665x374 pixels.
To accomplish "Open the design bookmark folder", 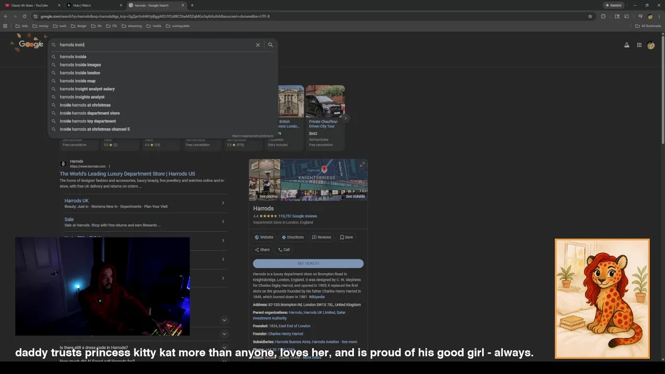I will pyautogui.click(x=79, y=26).
